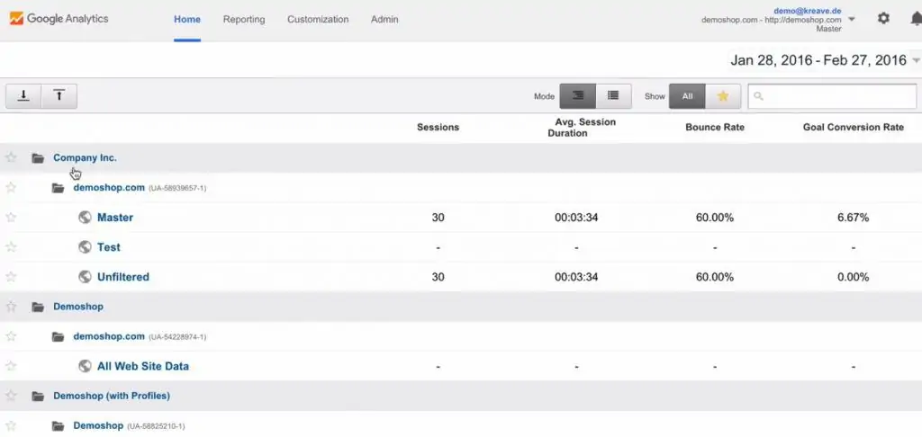Click the expand-all down arrow button
Viewport: 922px width, 437px height.
(x=23, y=96)
